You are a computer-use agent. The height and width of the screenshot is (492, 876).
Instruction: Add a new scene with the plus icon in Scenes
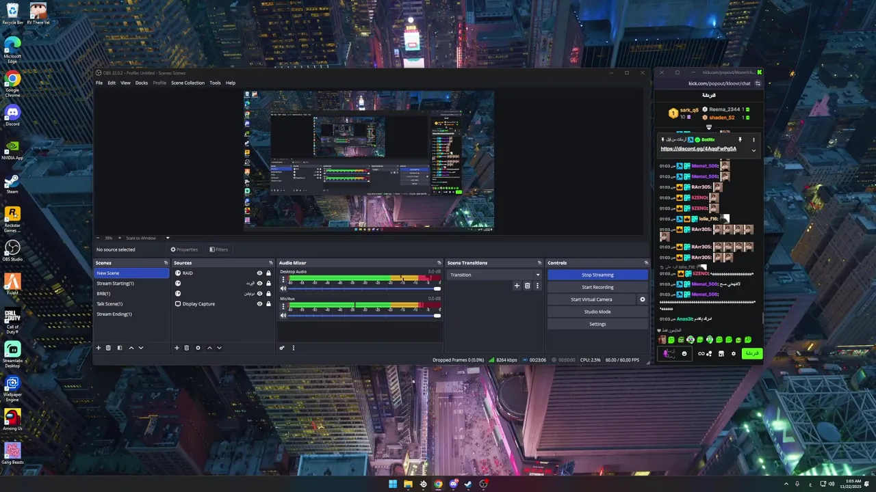98,348
